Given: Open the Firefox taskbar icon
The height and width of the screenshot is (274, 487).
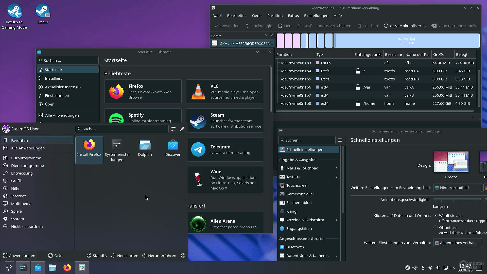Looking at the screenshot, I should 67,267.
